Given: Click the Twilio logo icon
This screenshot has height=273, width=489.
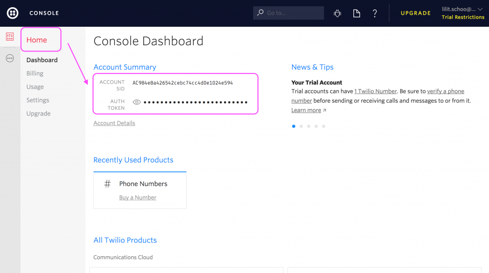Looking at the screenshot, I should (12, 13).
